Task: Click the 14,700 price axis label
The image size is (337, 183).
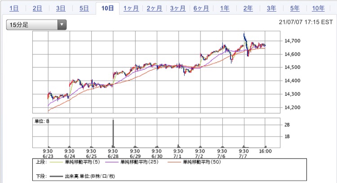Action: 293,41
